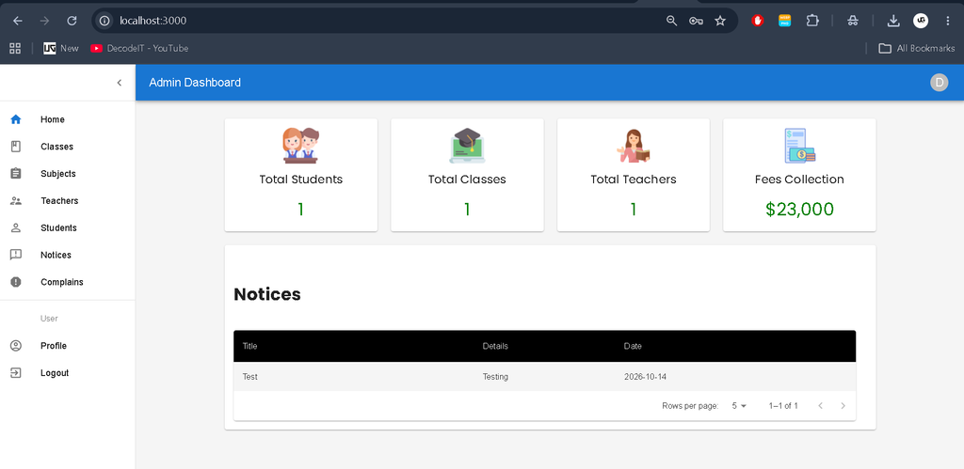Open the Home menu item

(68, 119)
